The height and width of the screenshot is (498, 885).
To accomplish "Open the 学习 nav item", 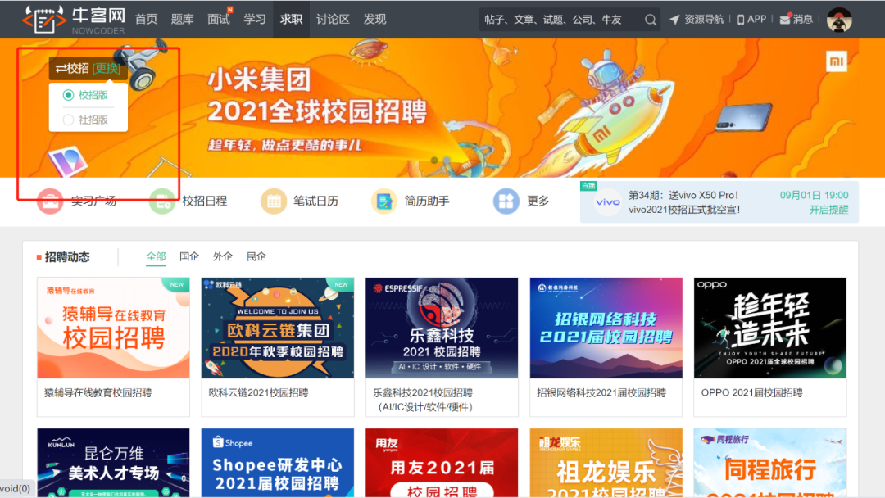I will click(255, 20).
